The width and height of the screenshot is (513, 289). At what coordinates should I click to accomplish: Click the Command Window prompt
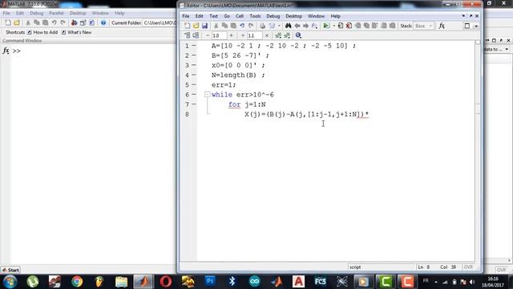point(16,51)
